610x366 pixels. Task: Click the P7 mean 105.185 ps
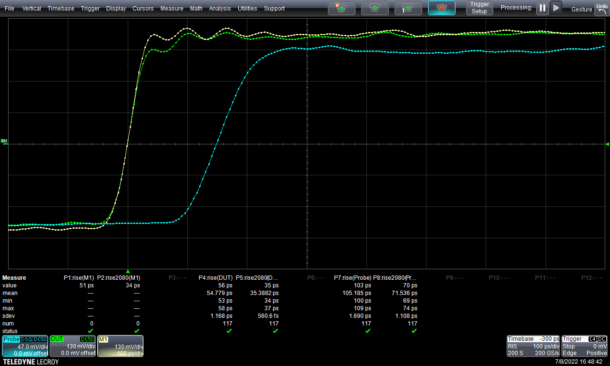click(356, 293)
